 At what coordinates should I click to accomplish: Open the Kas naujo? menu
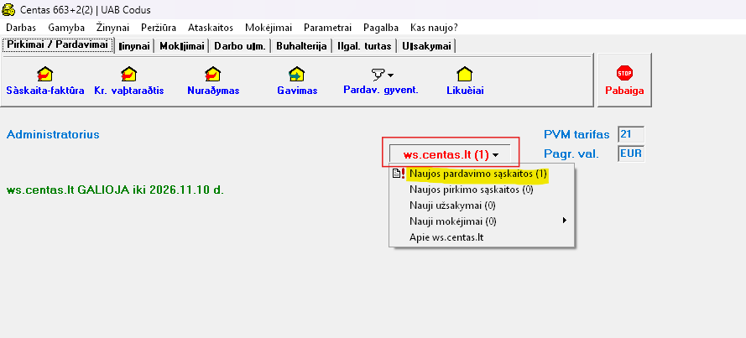click(434, 28)
